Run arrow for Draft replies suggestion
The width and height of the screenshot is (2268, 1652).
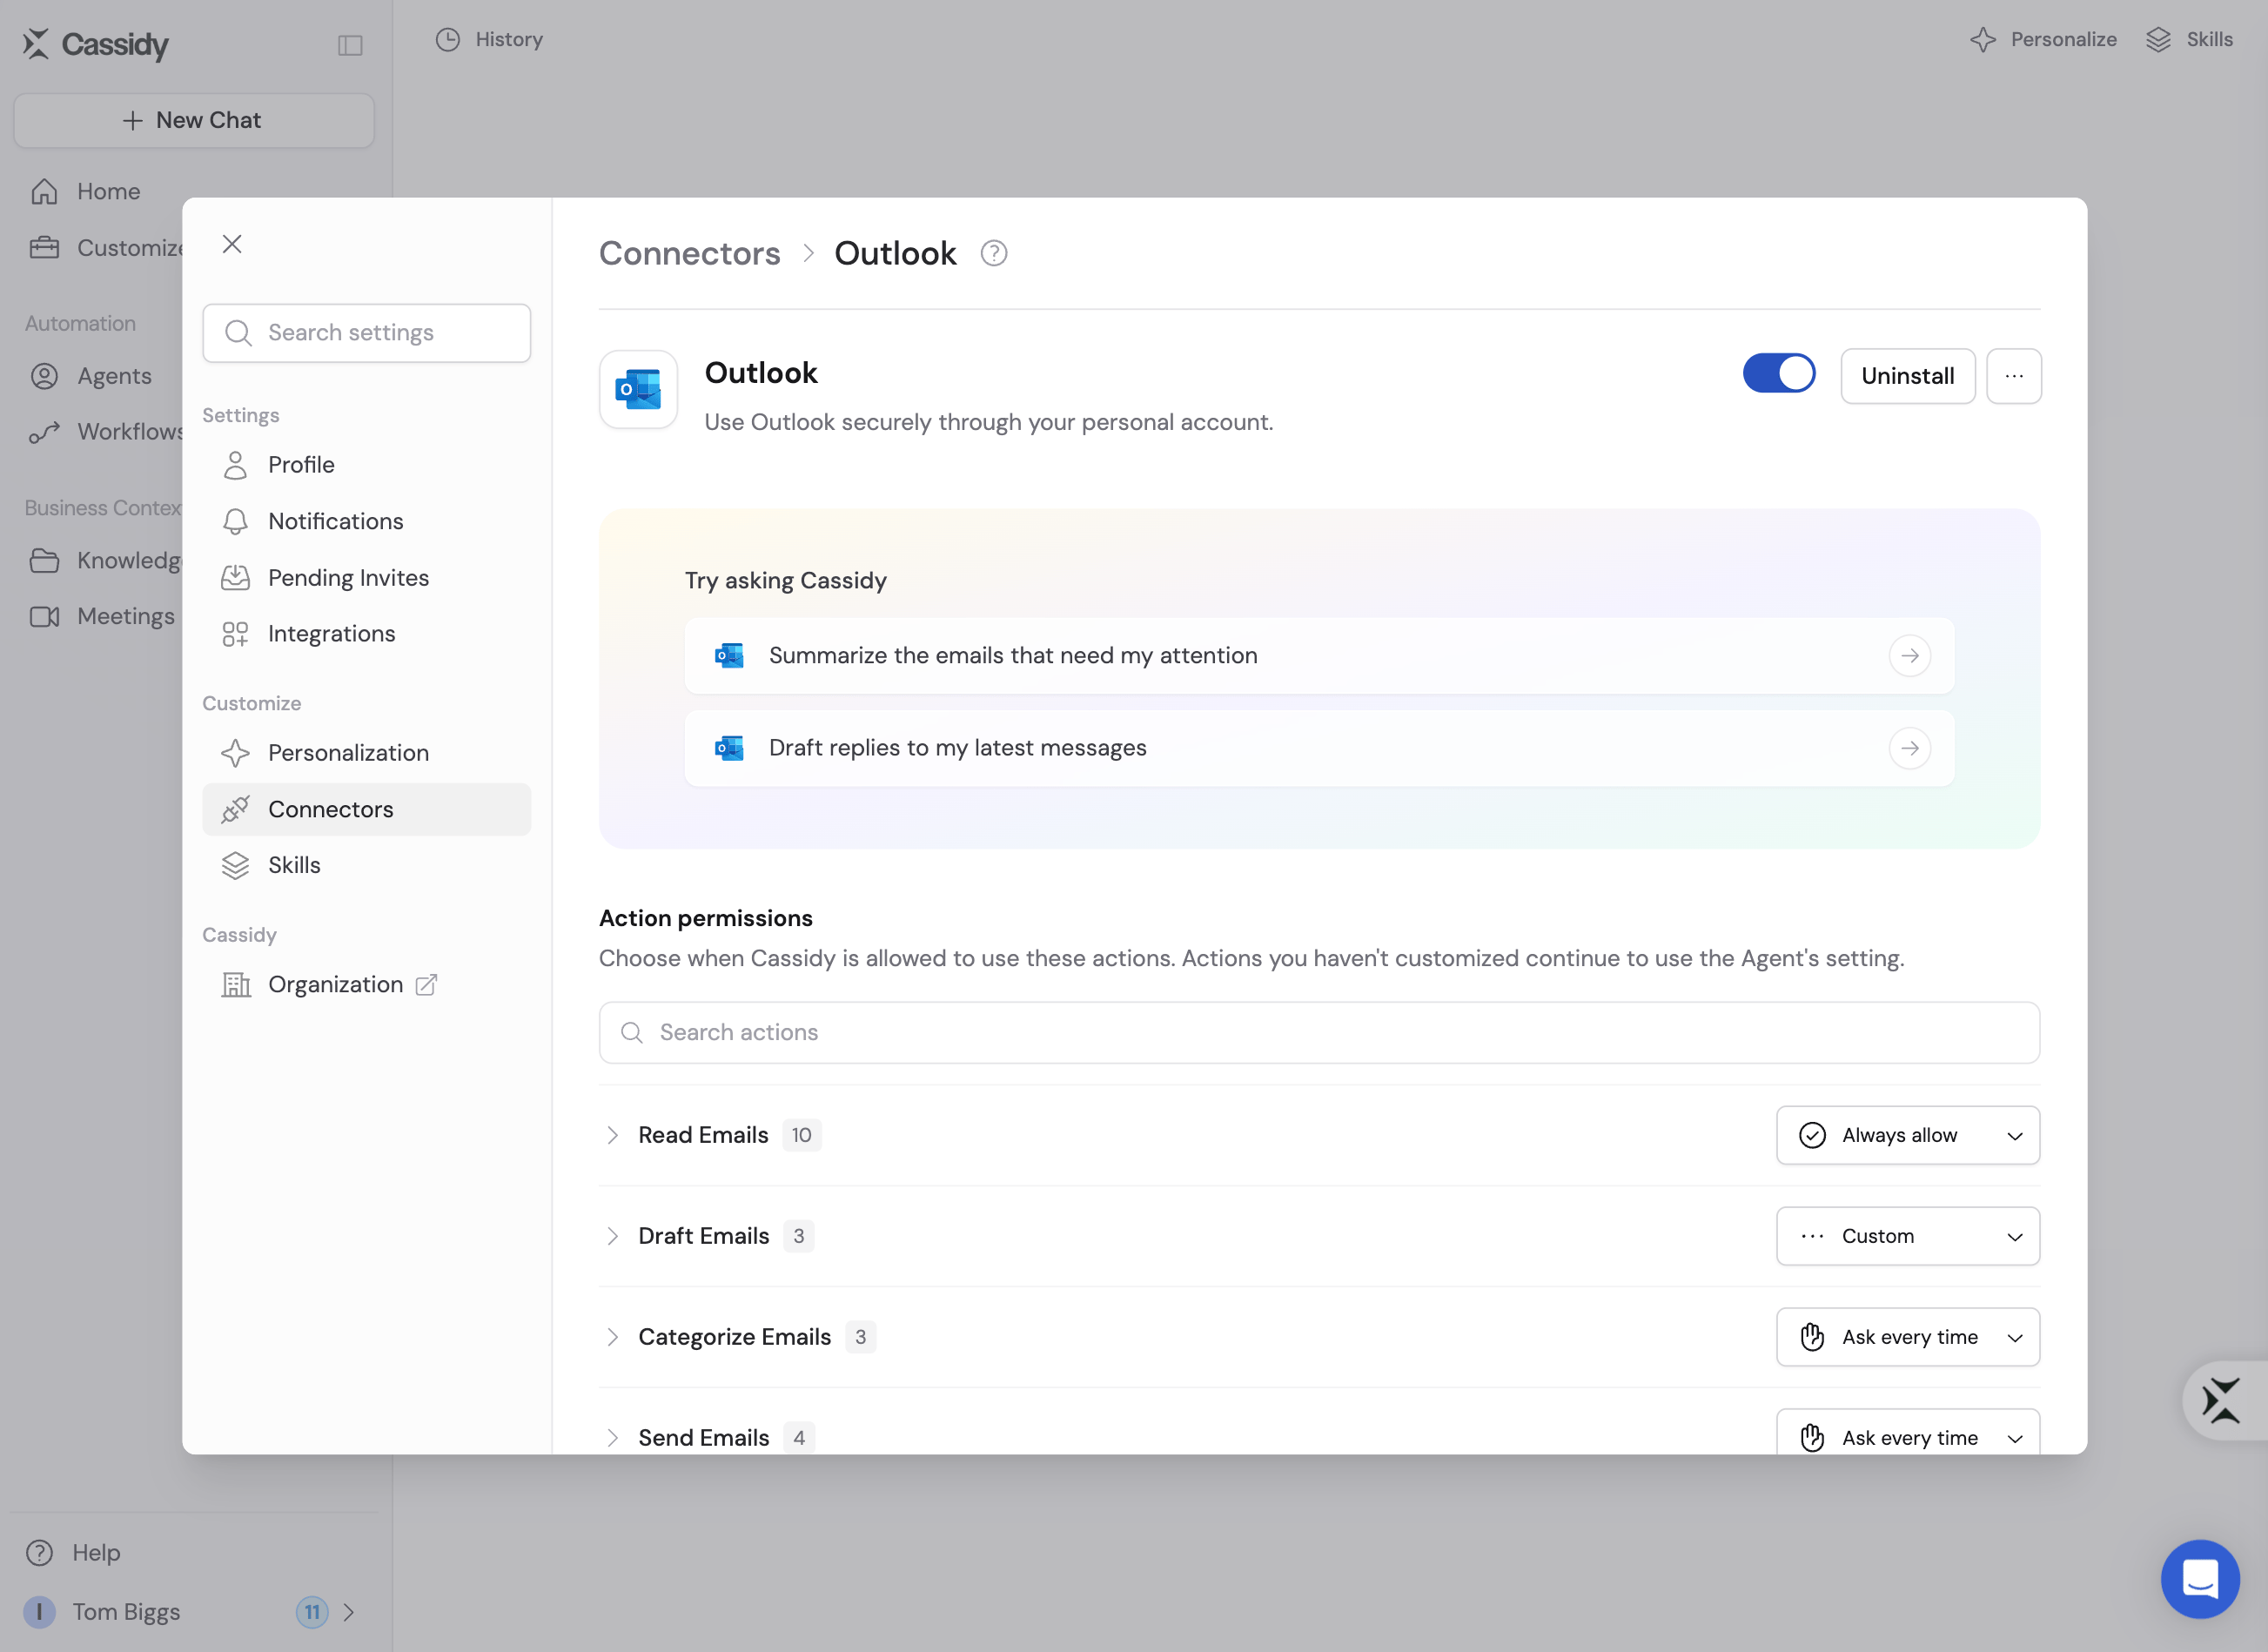1910,748
